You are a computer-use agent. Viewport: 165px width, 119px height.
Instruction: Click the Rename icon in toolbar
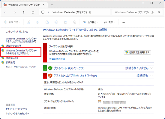pos(56,22)
